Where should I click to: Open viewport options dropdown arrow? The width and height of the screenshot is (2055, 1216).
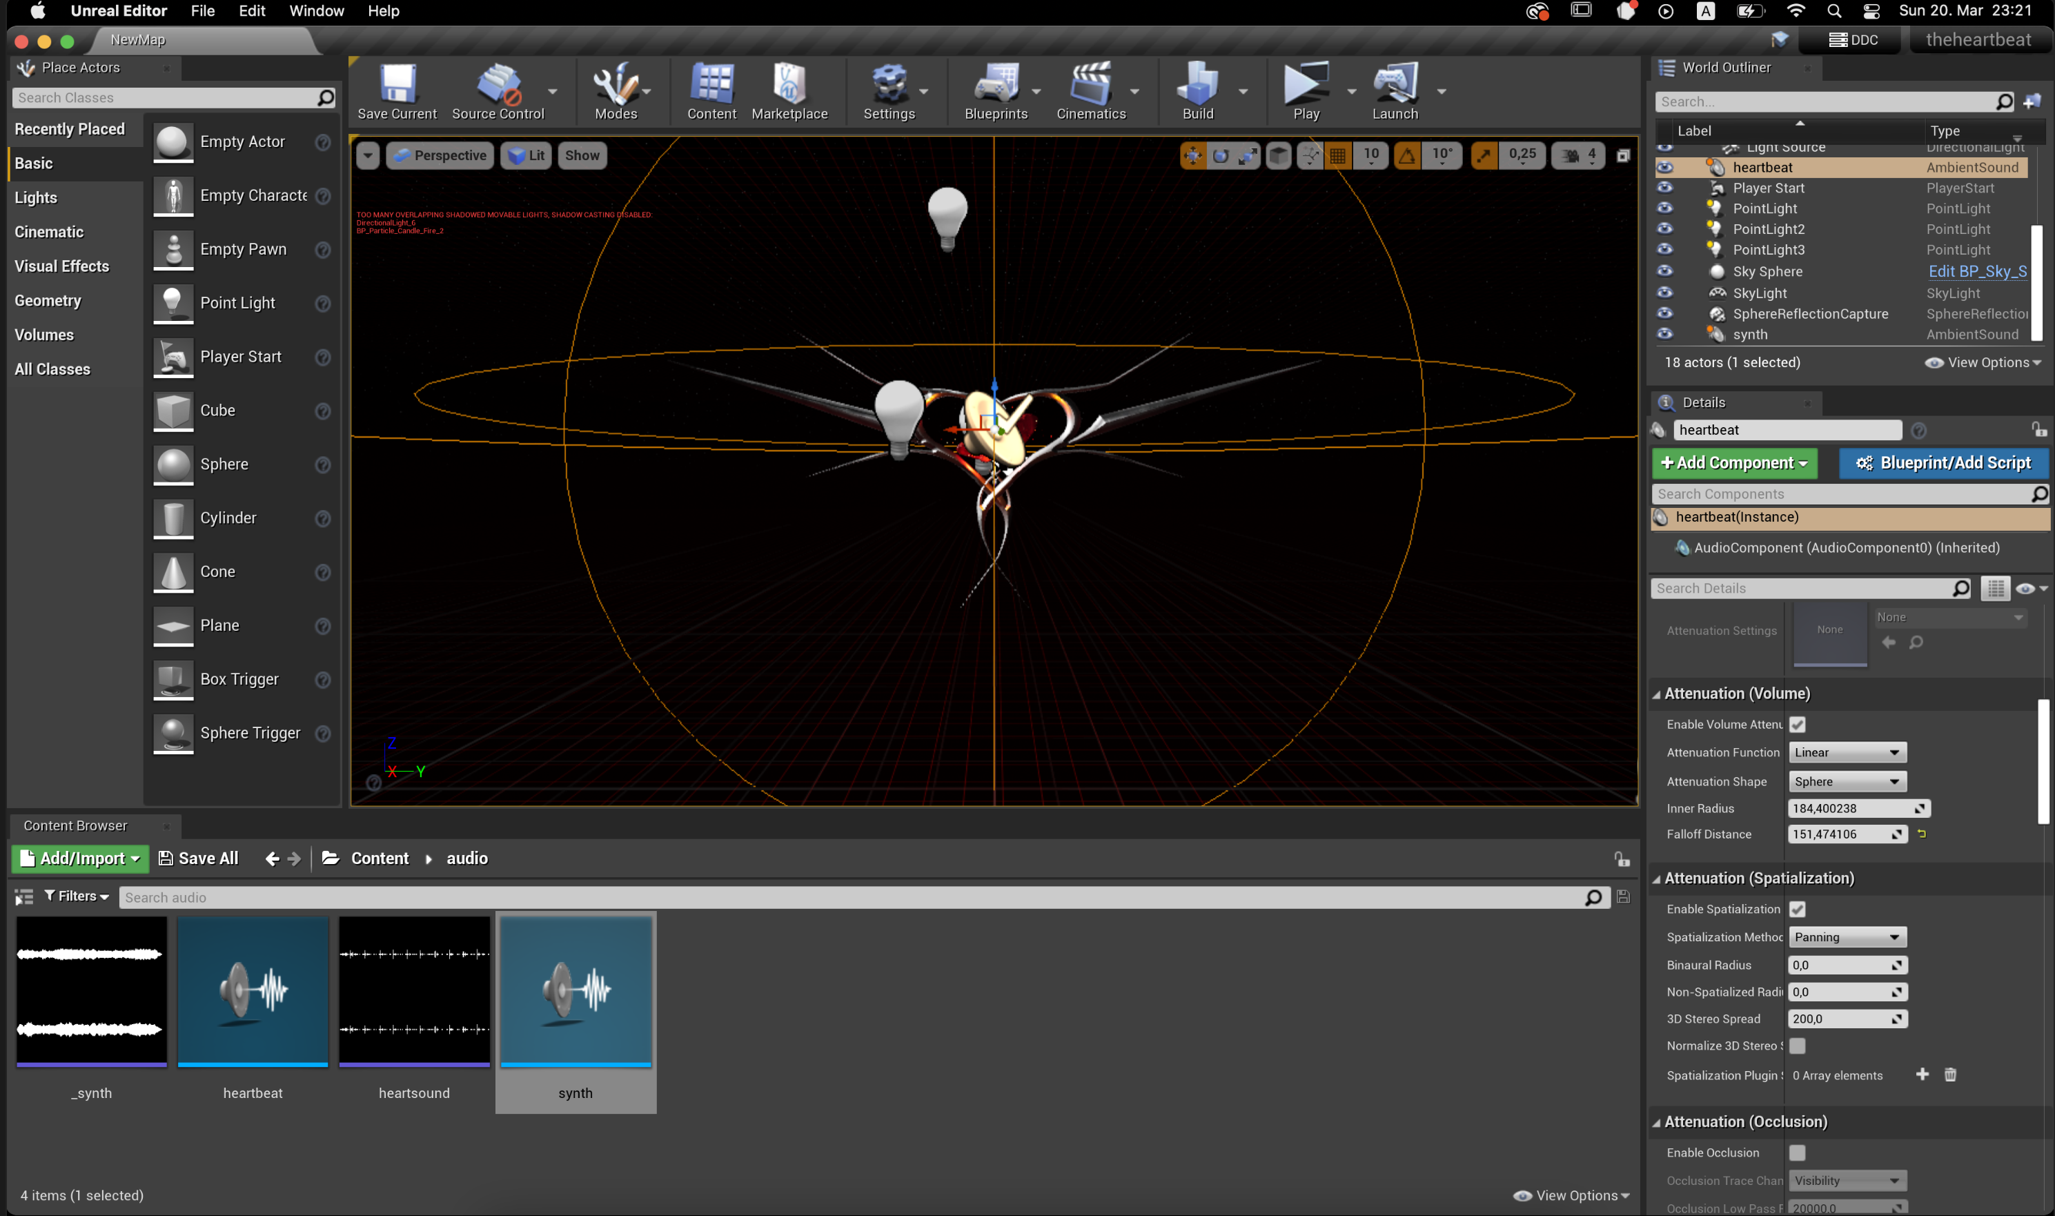pyautogui.click(x=367, y=156)
